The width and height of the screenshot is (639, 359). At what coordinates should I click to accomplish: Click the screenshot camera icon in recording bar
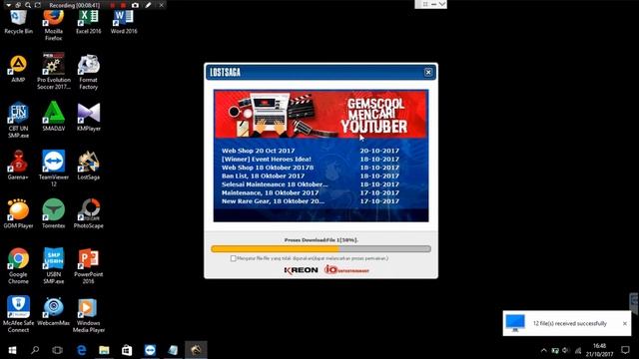(x=135, y=5)
